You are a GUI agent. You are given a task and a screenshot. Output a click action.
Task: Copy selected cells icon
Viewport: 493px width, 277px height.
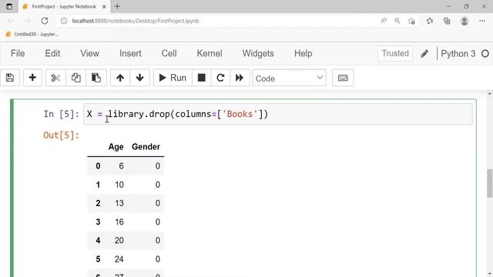(75, 78)
